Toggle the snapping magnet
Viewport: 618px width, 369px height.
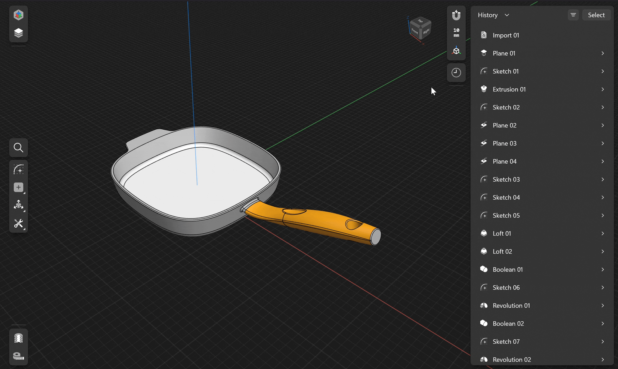pos(456,15)
